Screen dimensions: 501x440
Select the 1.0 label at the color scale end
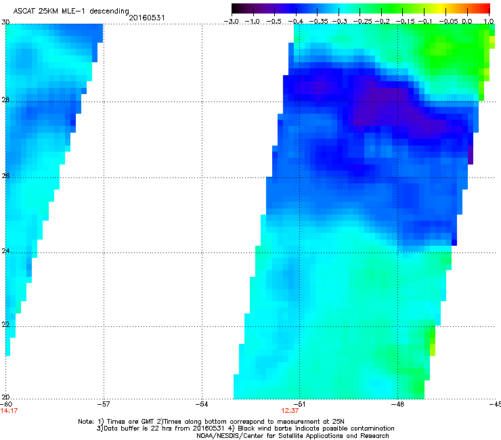[489, 22]
